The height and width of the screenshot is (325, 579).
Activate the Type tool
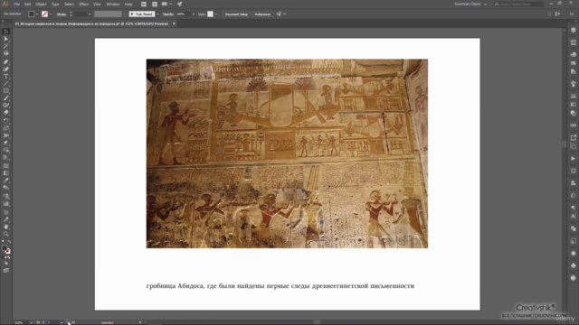[x=6, y=76]
